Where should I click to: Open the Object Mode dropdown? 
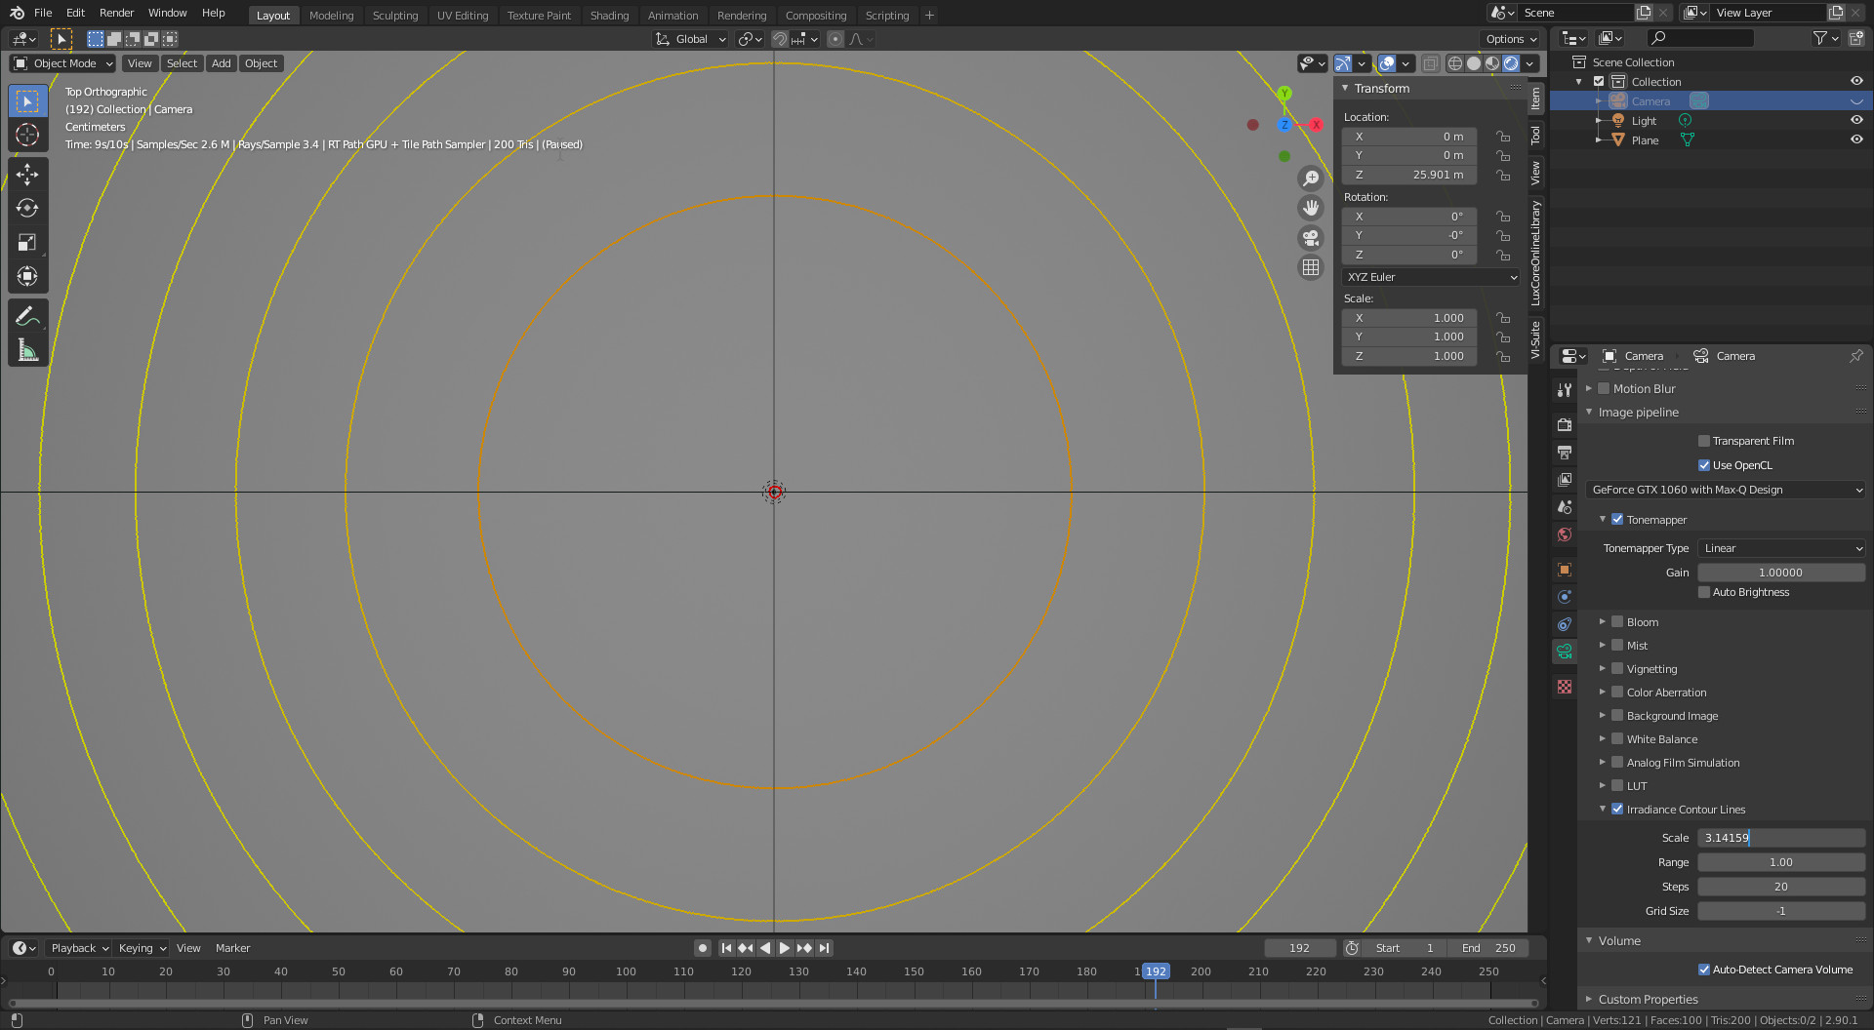(x=63, y=63)
